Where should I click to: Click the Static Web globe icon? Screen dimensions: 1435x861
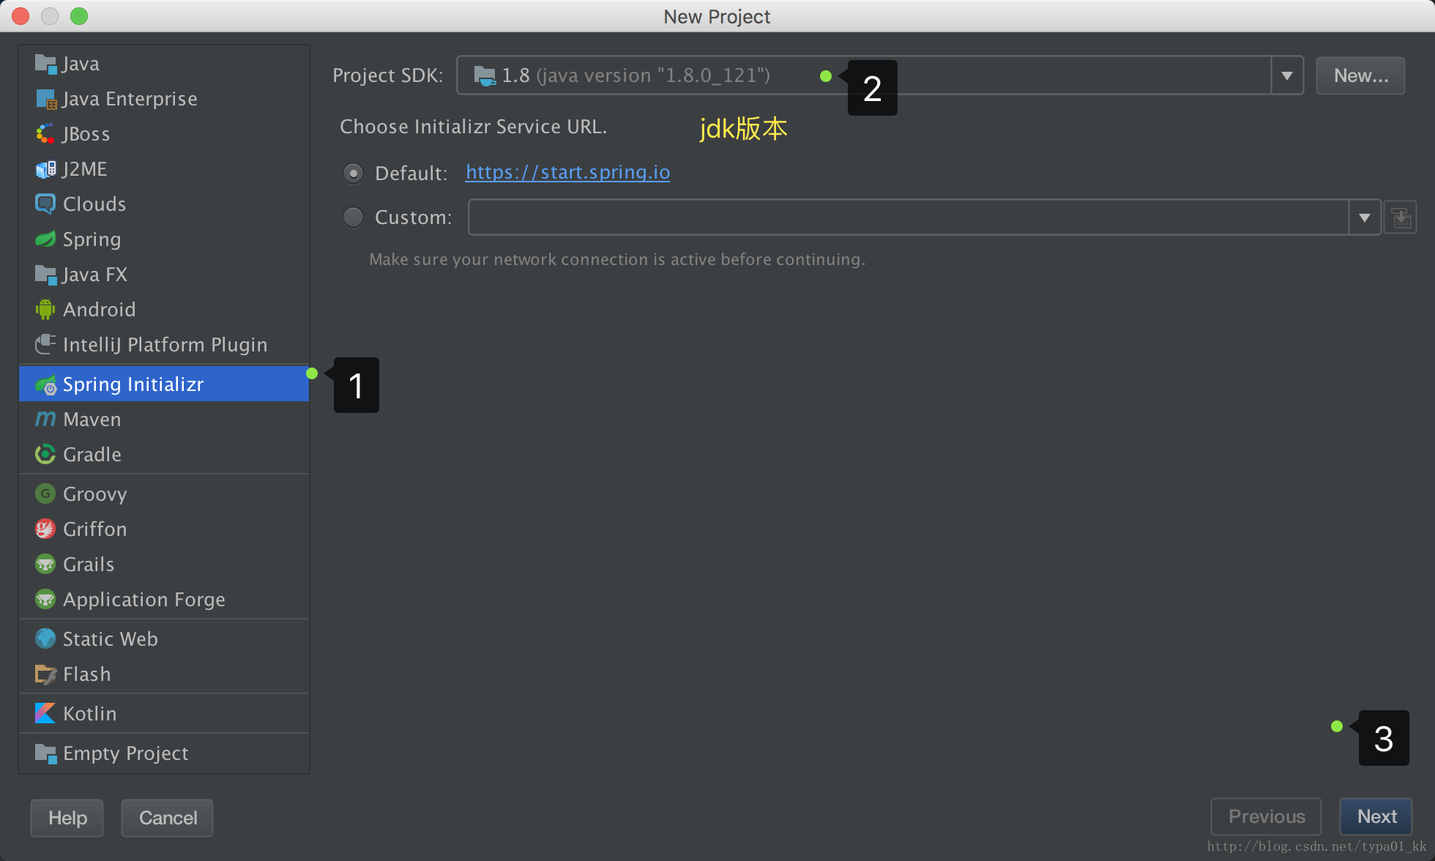(x=45, y=638)
